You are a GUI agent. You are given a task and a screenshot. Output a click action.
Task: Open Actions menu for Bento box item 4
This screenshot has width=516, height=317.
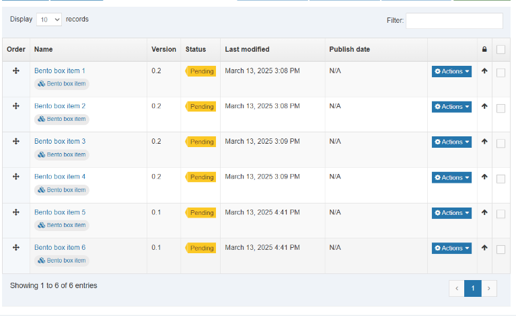[451, 177]
